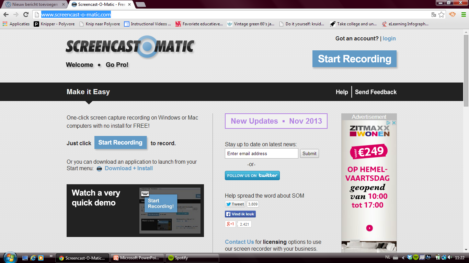
Task: Click the Tweet share button
Action: (x=235, y=204)
